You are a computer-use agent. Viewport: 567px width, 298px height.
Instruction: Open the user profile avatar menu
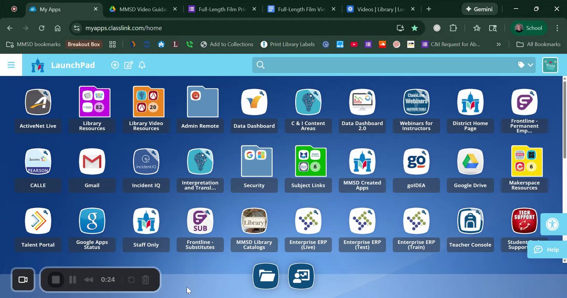[550, 65]
